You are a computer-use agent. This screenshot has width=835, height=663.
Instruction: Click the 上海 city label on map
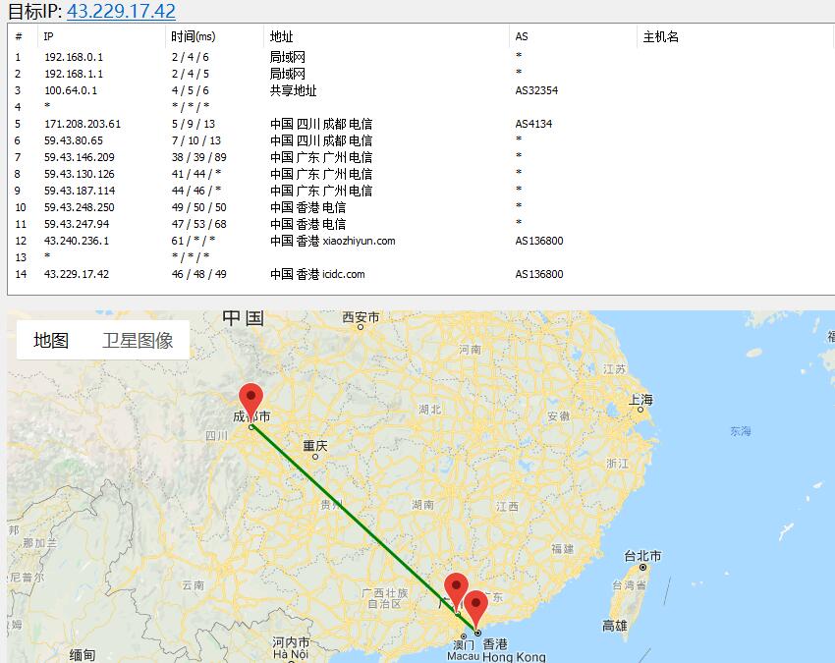pos(640,400)
